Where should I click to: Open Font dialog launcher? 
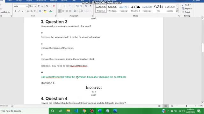click(x=55, y=16)
